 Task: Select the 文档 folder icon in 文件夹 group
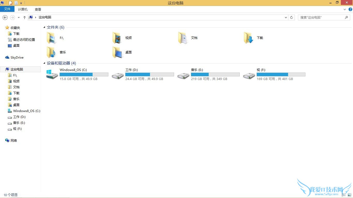183,38
